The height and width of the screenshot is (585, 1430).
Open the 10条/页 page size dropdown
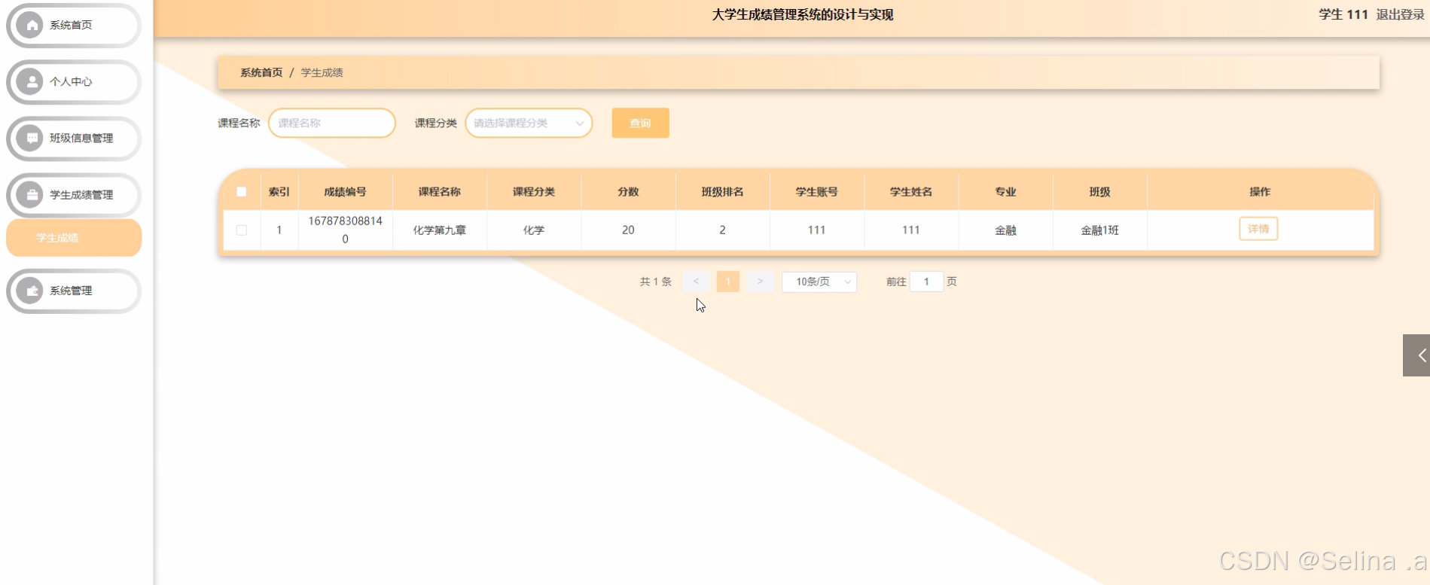click(x=819, y=282)
